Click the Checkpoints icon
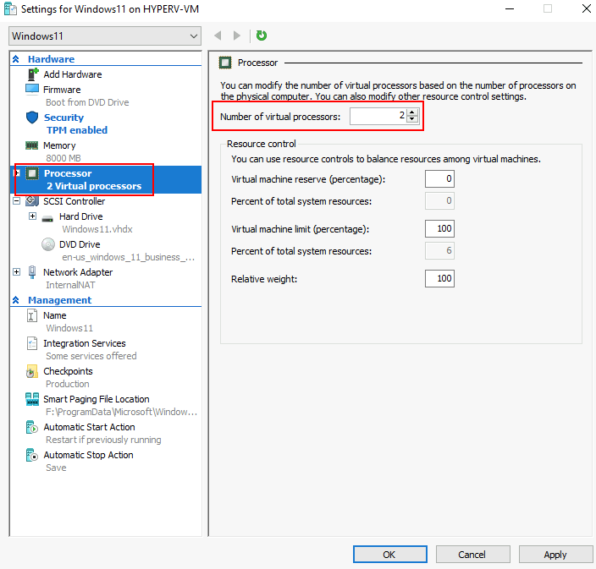Image resolution: width=596 pixels, height=569 pixels. (32, 371)
